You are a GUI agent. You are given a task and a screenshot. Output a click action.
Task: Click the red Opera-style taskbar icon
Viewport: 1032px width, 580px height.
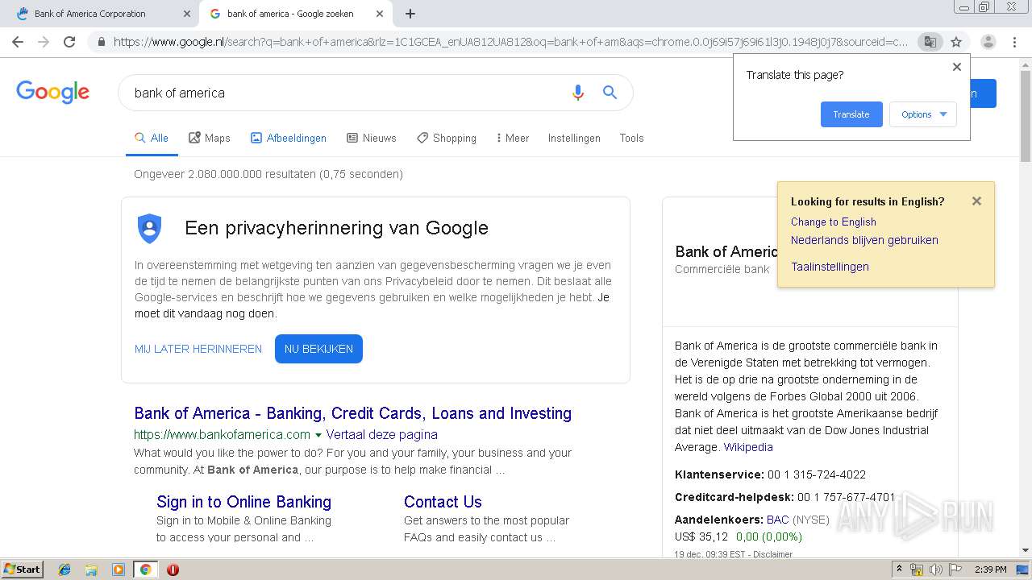pyautogui.click(x=173, y=570)
